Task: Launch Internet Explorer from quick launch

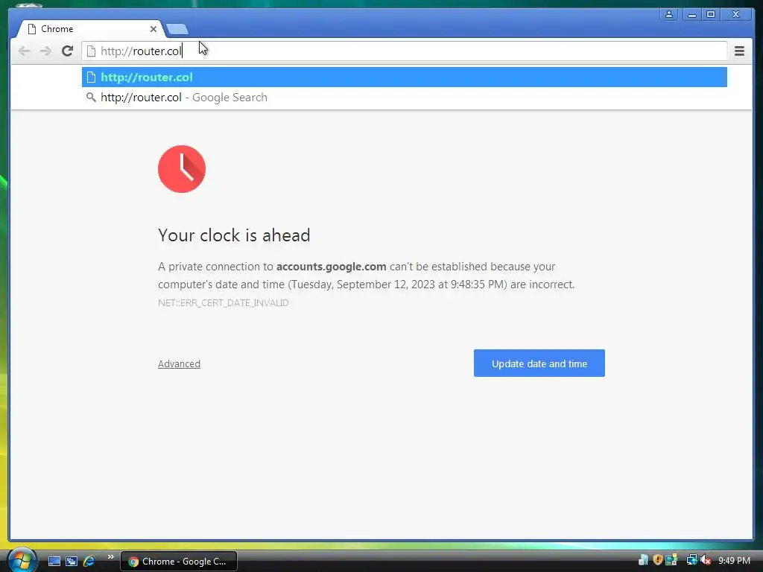Action: pyautogui.click(x=89, y=562)
